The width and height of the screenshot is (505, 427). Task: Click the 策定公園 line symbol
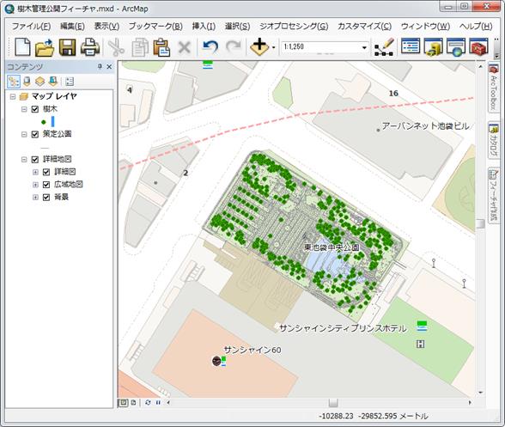coord(45,149)
